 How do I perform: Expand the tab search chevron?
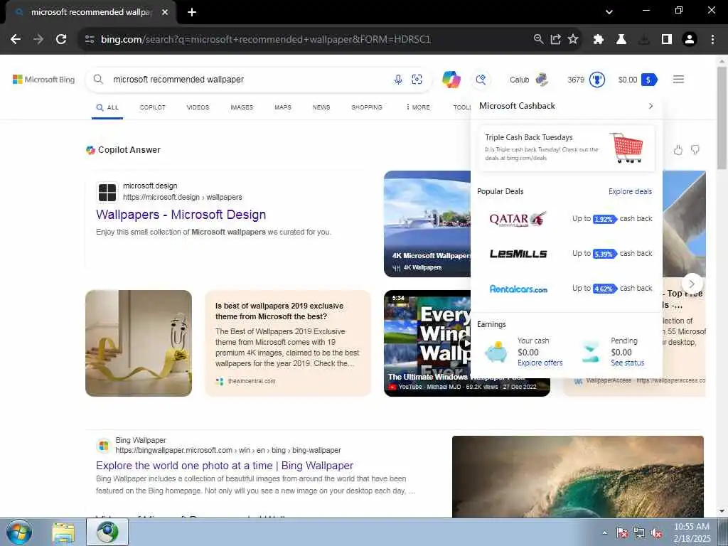point(609,12)
